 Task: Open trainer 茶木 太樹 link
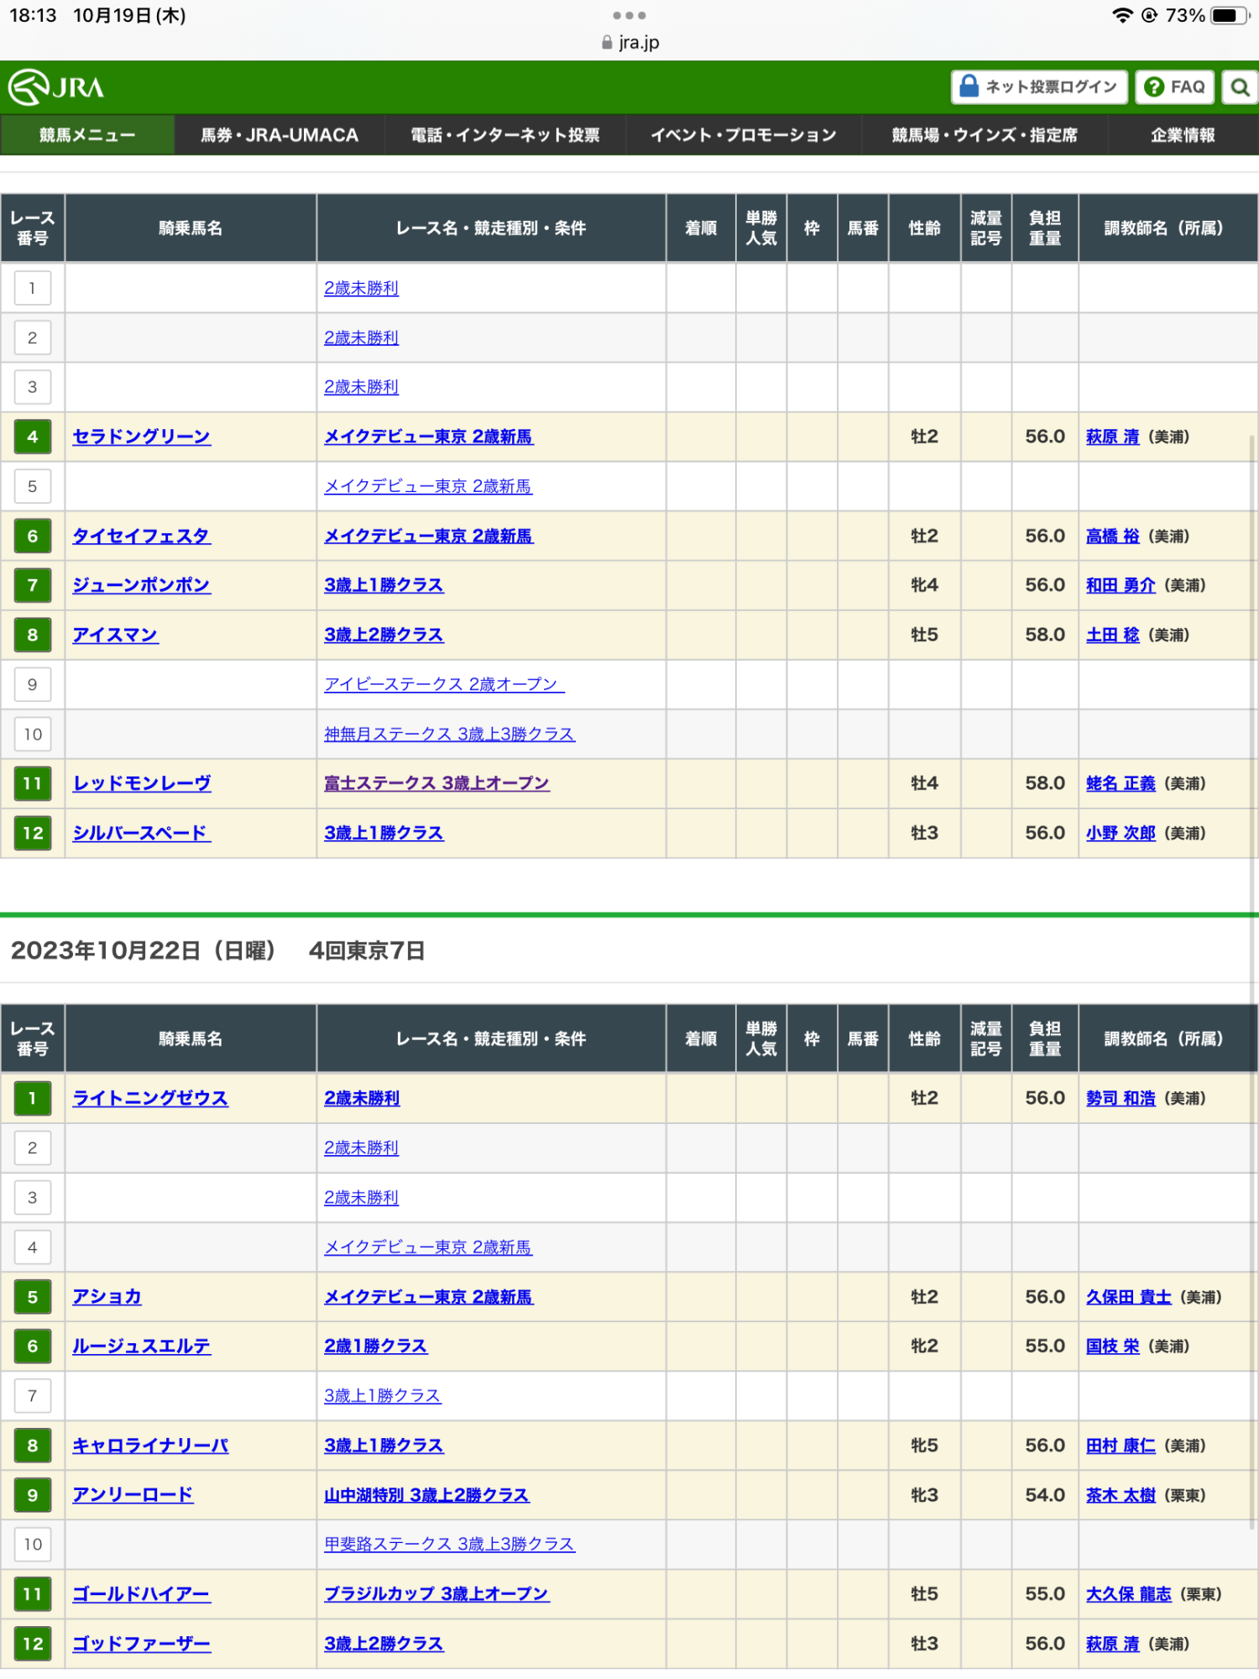(x=1121, y=1495)
